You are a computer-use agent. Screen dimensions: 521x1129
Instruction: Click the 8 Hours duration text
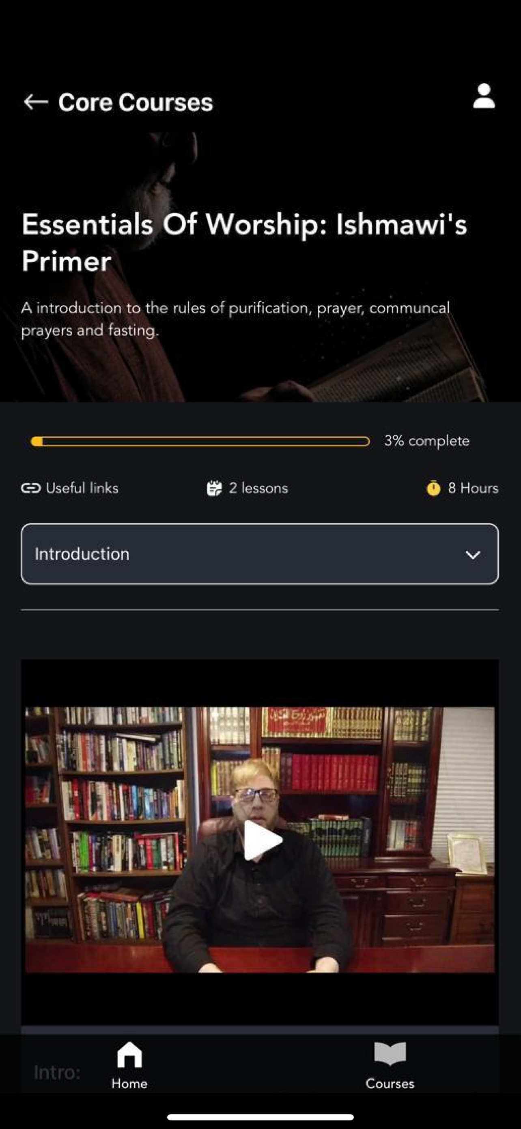click(x=473, y=488)
